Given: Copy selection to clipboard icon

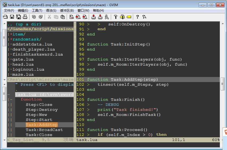Looking at the screenshot, I should [56, 17].
